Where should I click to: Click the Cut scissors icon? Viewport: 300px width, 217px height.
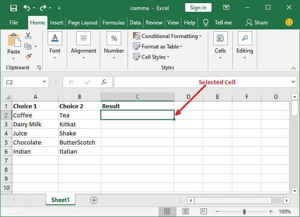(x=28, y=36)
